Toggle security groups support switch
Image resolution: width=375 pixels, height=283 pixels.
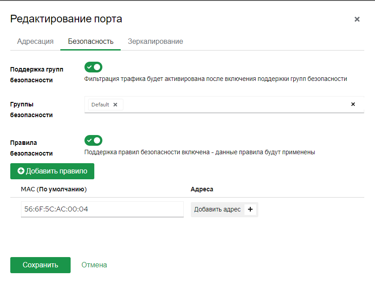pos(93,67)
